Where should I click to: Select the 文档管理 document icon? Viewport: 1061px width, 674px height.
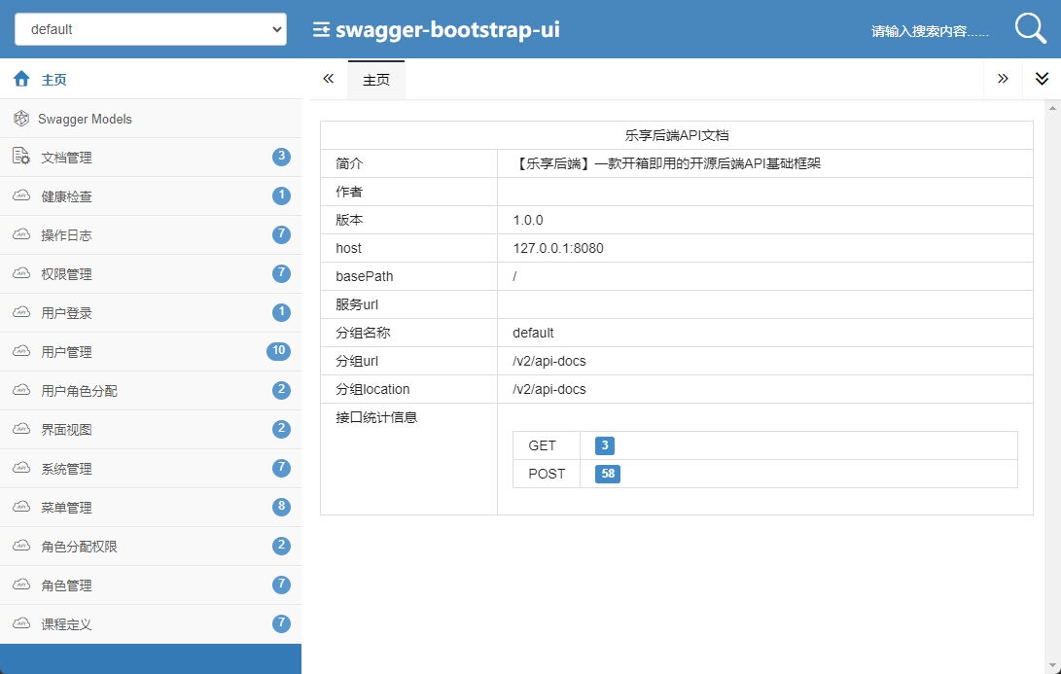21,157
